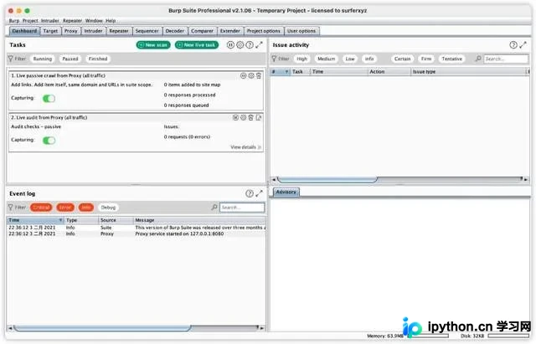The width and height of the screenshot is (536, 344).
Task: Click the New live task button
Action: 197,44
